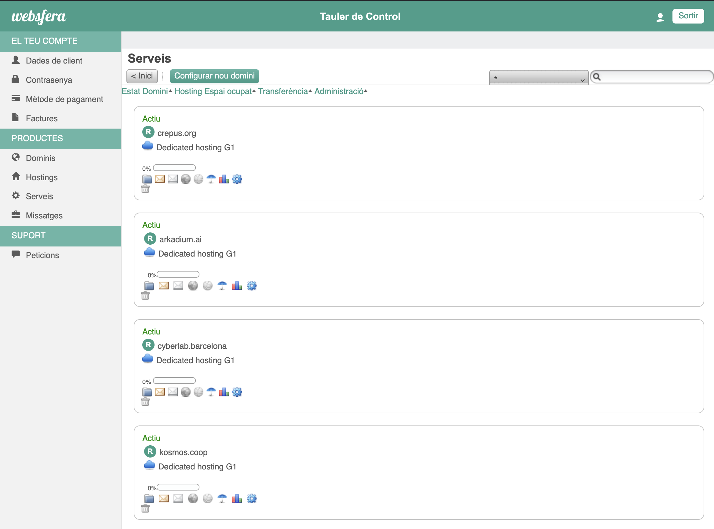Click the dark globe icon for cyberlab.barcelona
This screenshot has height=529, width=714.
point(185,392)
